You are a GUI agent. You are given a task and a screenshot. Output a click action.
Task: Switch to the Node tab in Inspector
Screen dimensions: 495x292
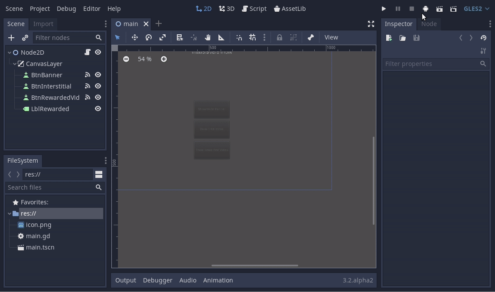[x=429, y=24]
